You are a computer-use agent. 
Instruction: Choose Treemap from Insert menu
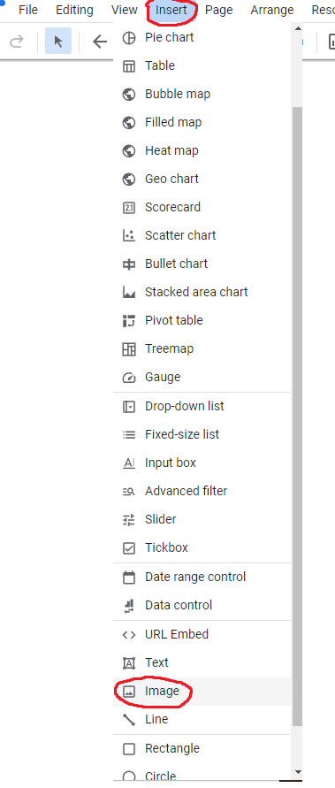(202, 348)
